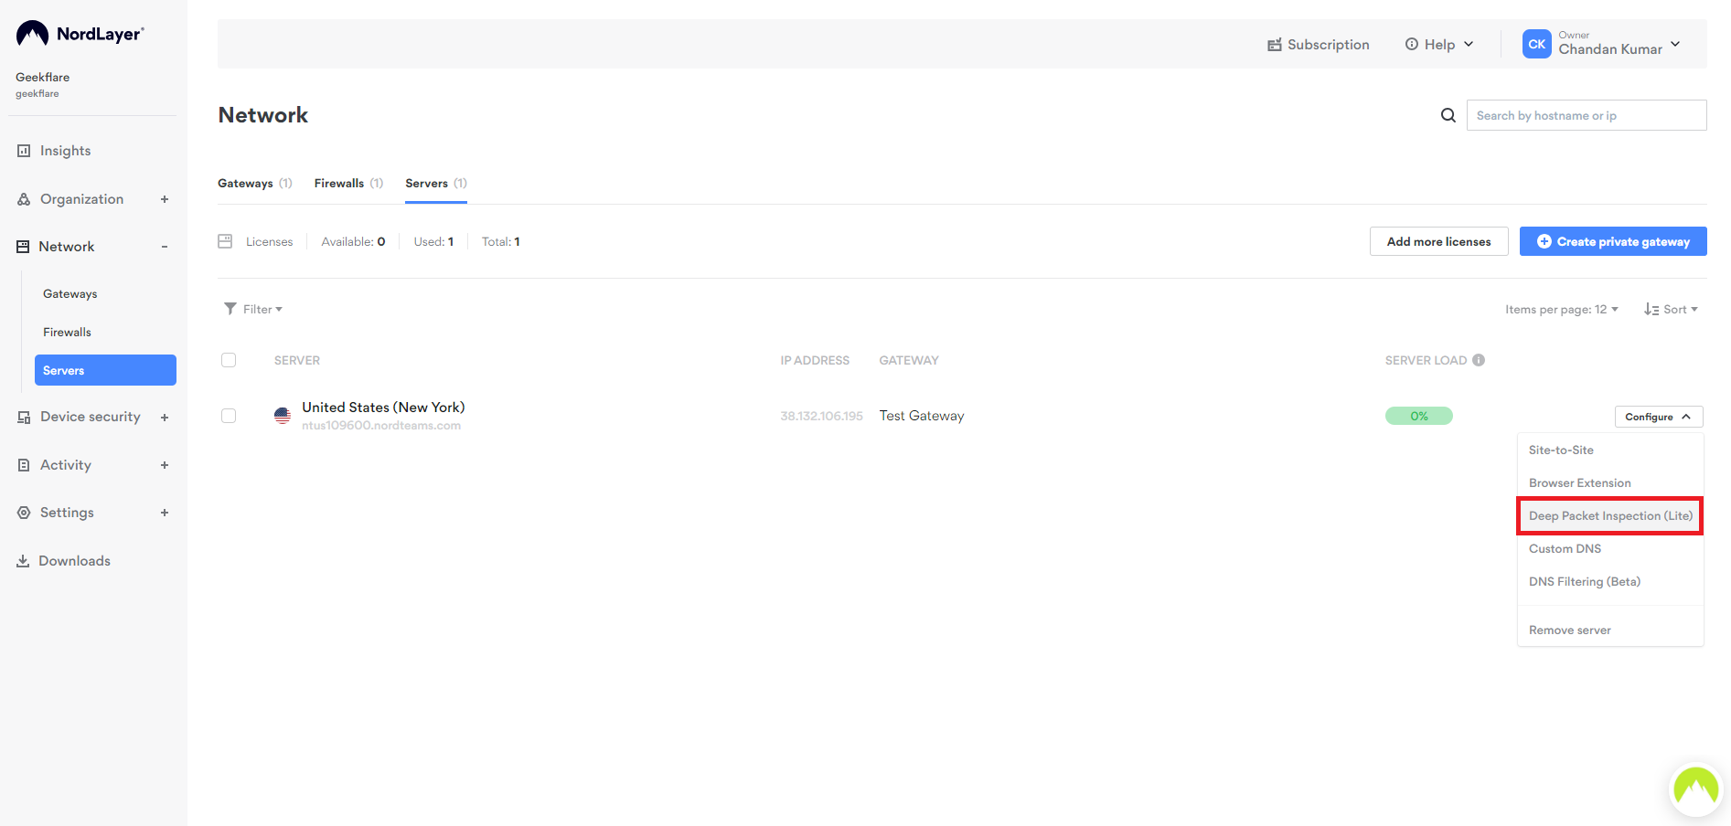1731x826 pixels.
Task: Click the Filter funnel icon
Action: [230, 309]
